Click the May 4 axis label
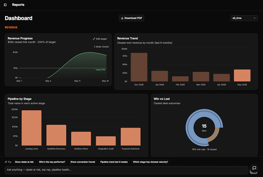Viewport: 263px width, 177px height. point(48,81)
